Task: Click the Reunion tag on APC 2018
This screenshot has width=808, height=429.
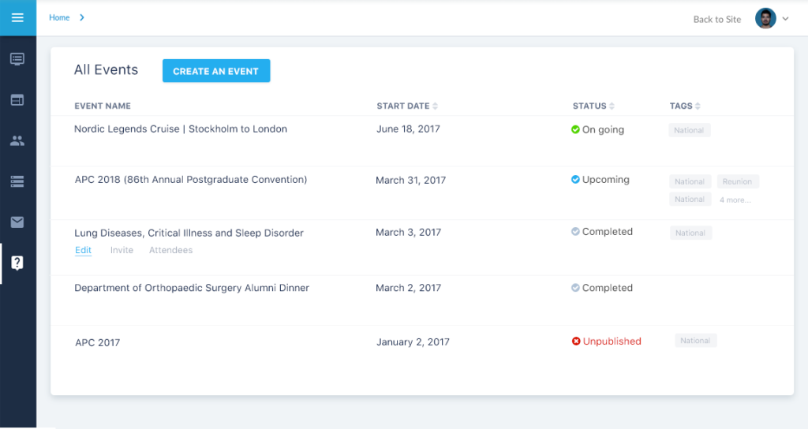Action: tap(738, 181)
